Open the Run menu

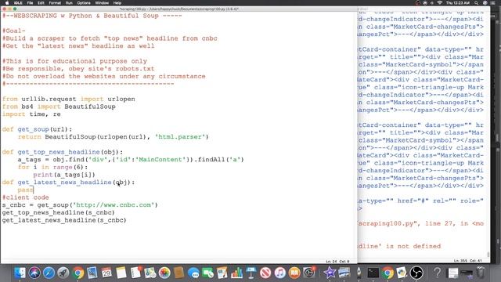coord(69,3)
